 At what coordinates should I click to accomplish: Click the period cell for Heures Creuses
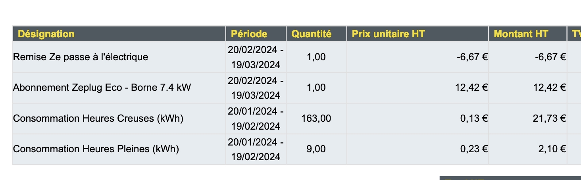(256, 119)
